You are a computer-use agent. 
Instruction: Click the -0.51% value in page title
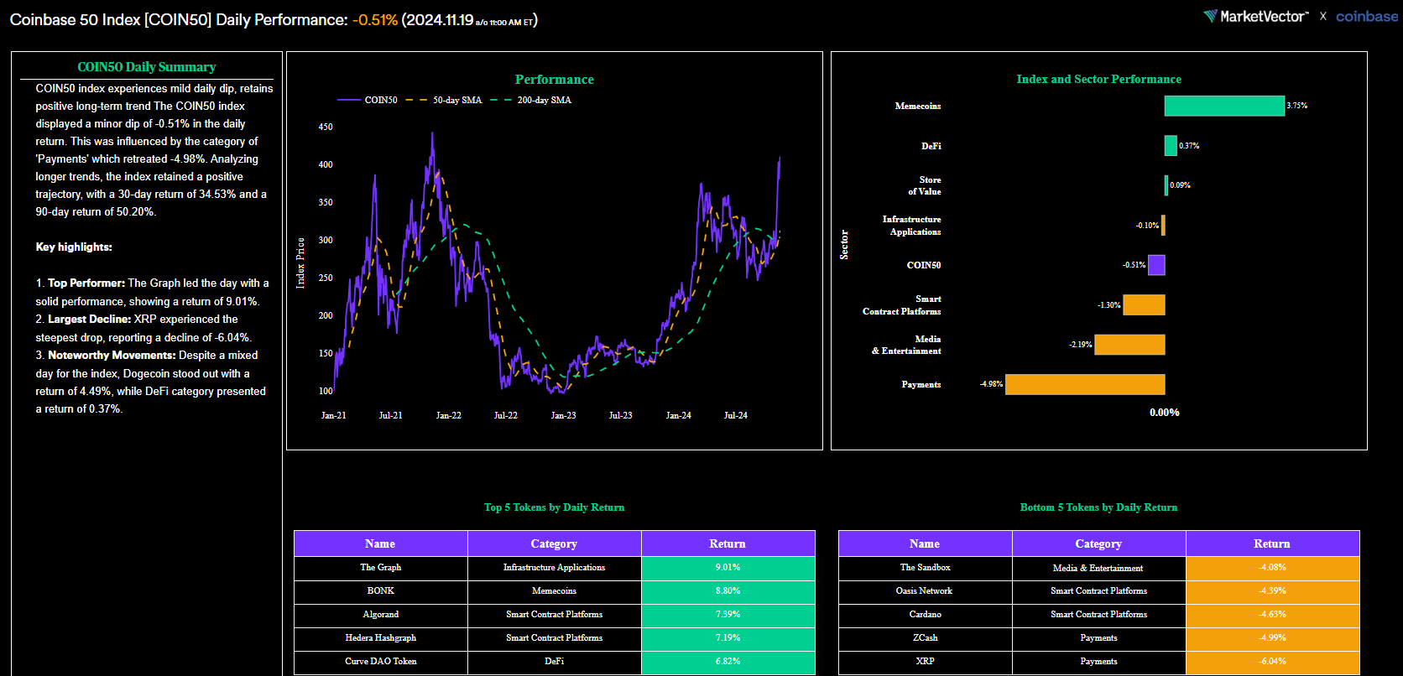tap(375, 20)
